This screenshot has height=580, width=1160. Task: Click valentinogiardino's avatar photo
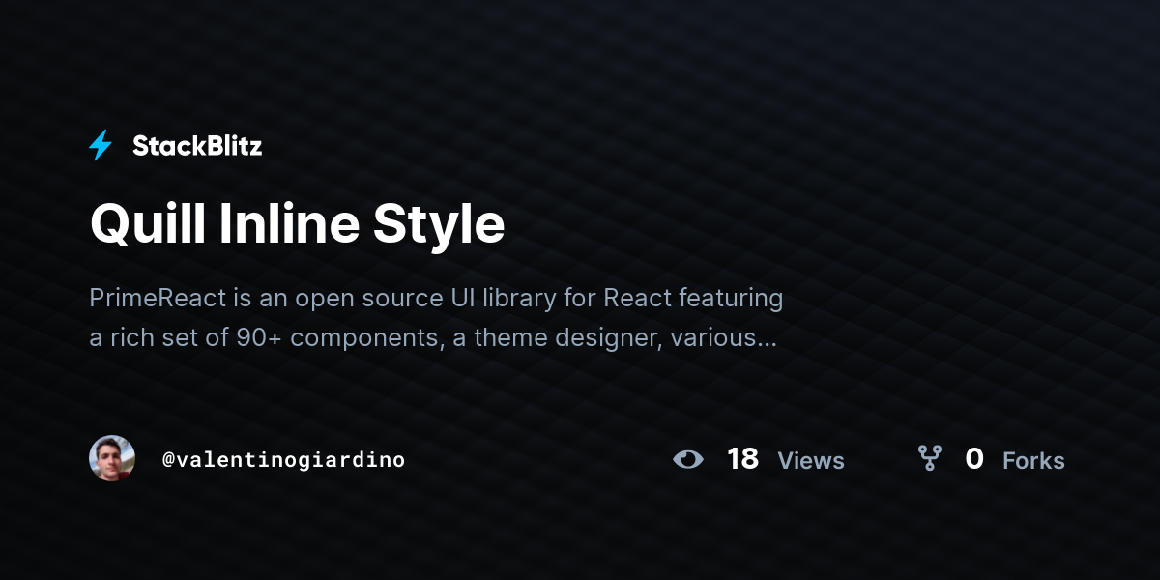112,458
